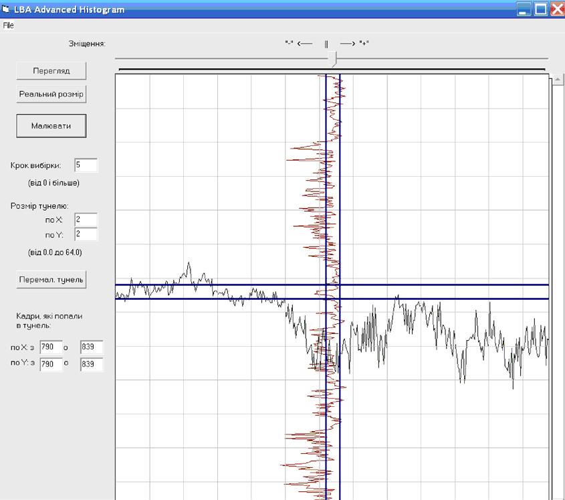Focus the Крок вибірки input field
This screenshot has height=500, width=565.
(86, 165)
